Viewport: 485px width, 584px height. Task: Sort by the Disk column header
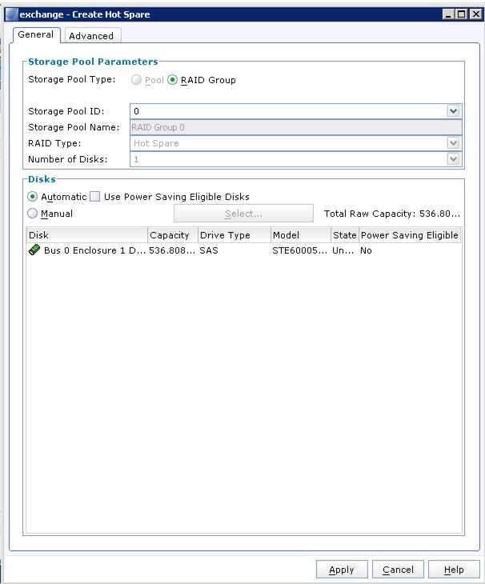click(x=87, y=235)
